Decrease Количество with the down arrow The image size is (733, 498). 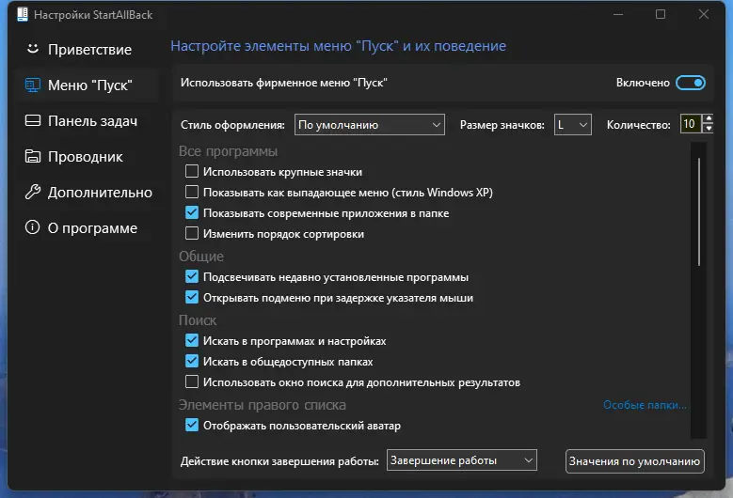(x=709, y=129)
